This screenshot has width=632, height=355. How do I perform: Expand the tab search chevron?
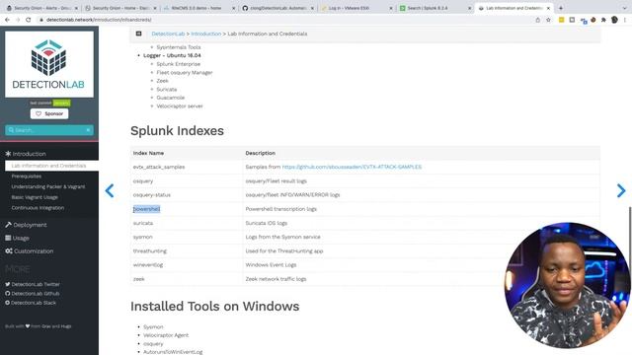(x=625, y=8)
